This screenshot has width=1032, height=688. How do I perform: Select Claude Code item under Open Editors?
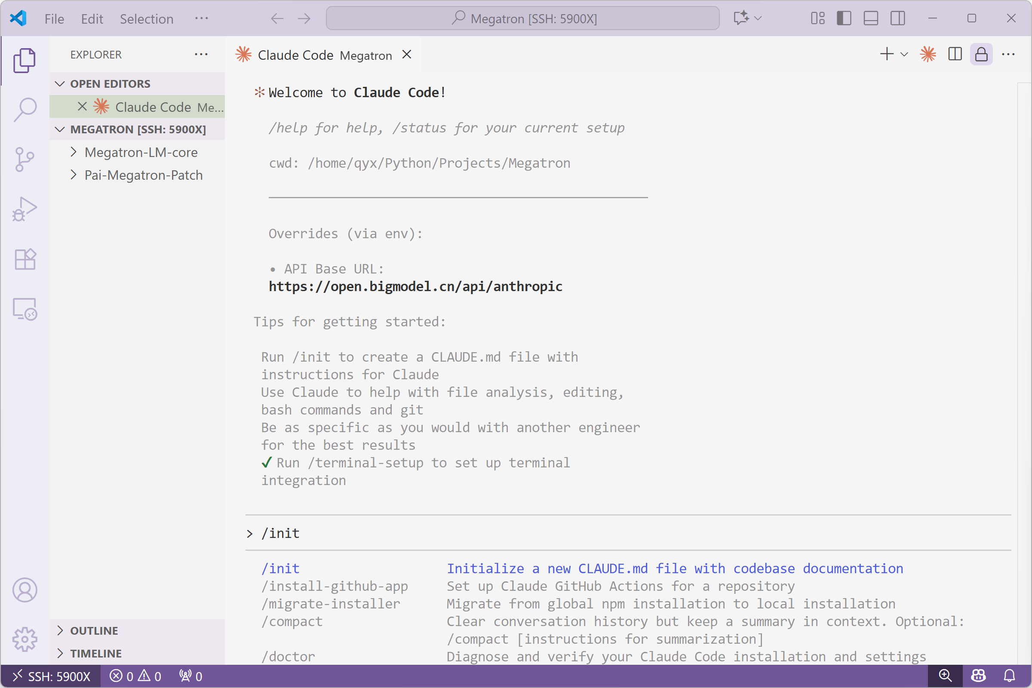point(137,107)
